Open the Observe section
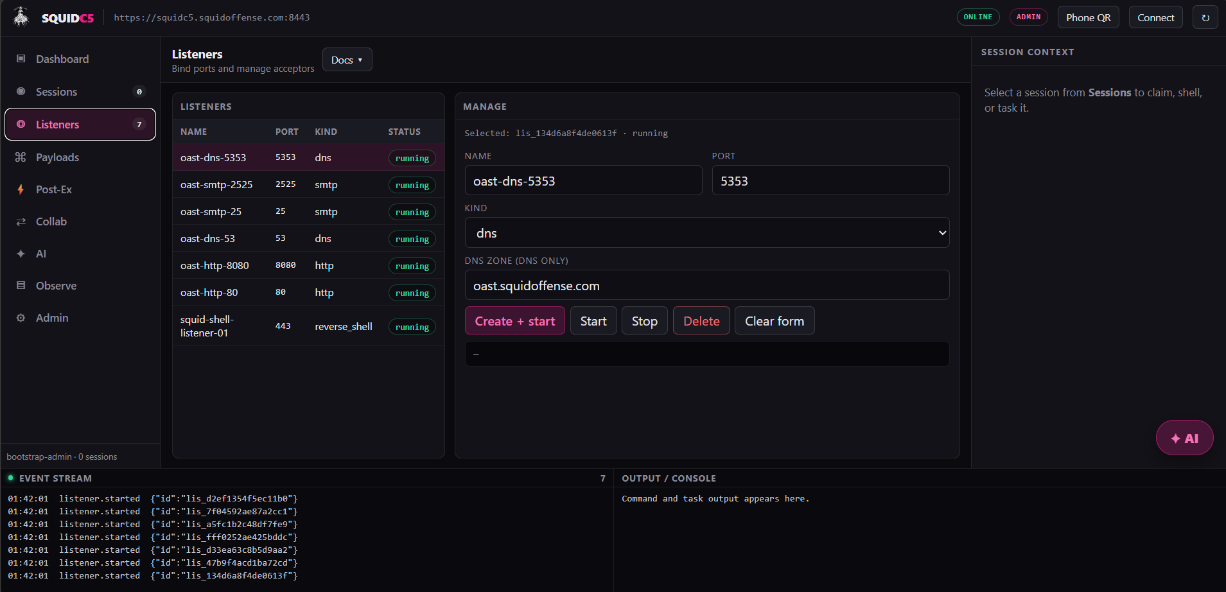Image resolution: width=1226 pixels, height=592 pixels. 80,286
